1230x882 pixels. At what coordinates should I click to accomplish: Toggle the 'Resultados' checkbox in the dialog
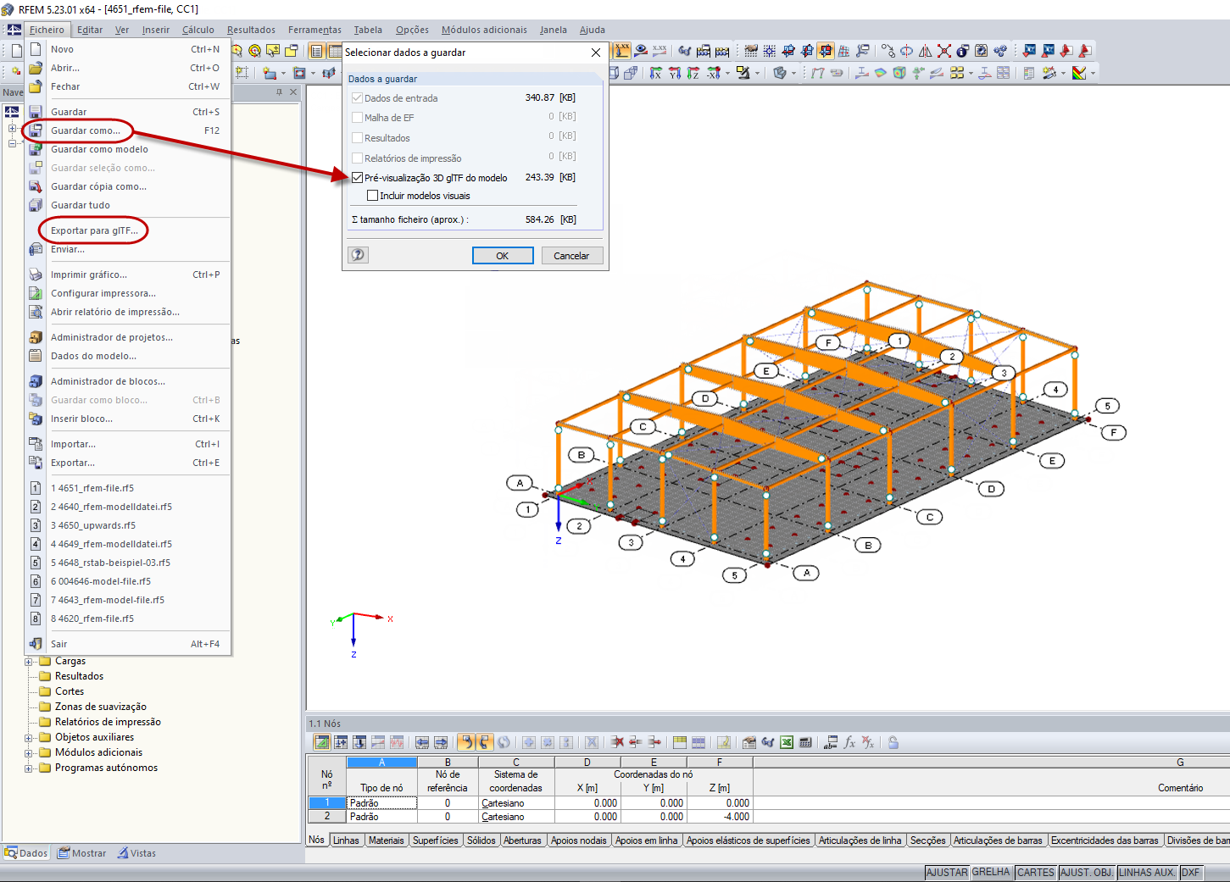357,138
